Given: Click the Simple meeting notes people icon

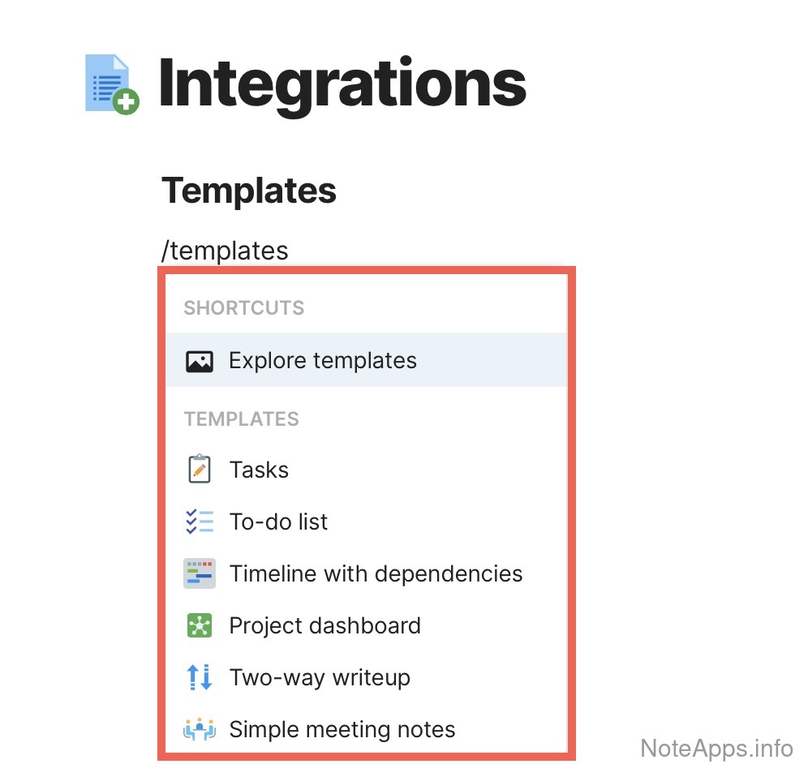Looking at the screenshot, I should (x=199, y=729).
